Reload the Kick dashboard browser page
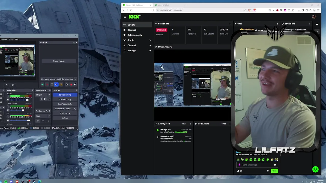 coord(131,10)
